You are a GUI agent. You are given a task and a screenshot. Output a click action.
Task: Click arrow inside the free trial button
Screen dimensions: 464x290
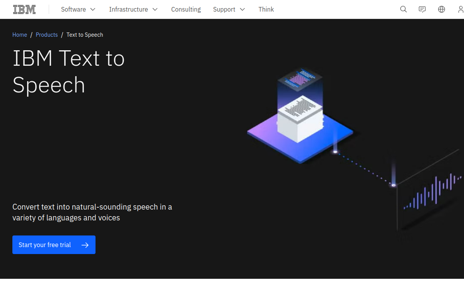(85, 245)
